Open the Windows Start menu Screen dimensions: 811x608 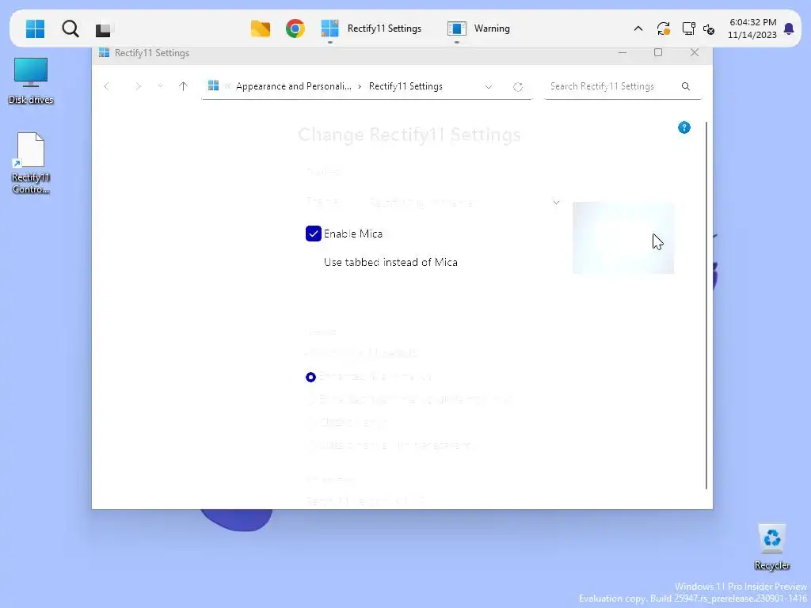[35, 28]
